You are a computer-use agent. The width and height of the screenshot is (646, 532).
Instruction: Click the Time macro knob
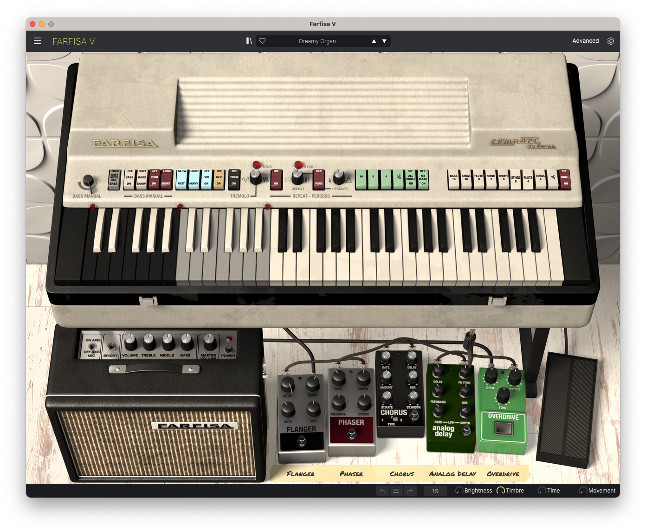tap(542, 491)
